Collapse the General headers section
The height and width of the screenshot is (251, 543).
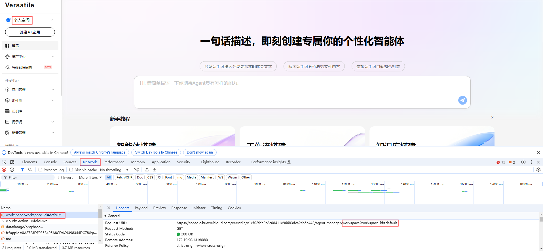[x=105, y=216]
